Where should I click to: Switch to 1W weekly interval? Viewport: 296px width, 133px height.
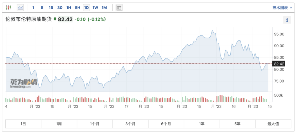tap(95, 8)
